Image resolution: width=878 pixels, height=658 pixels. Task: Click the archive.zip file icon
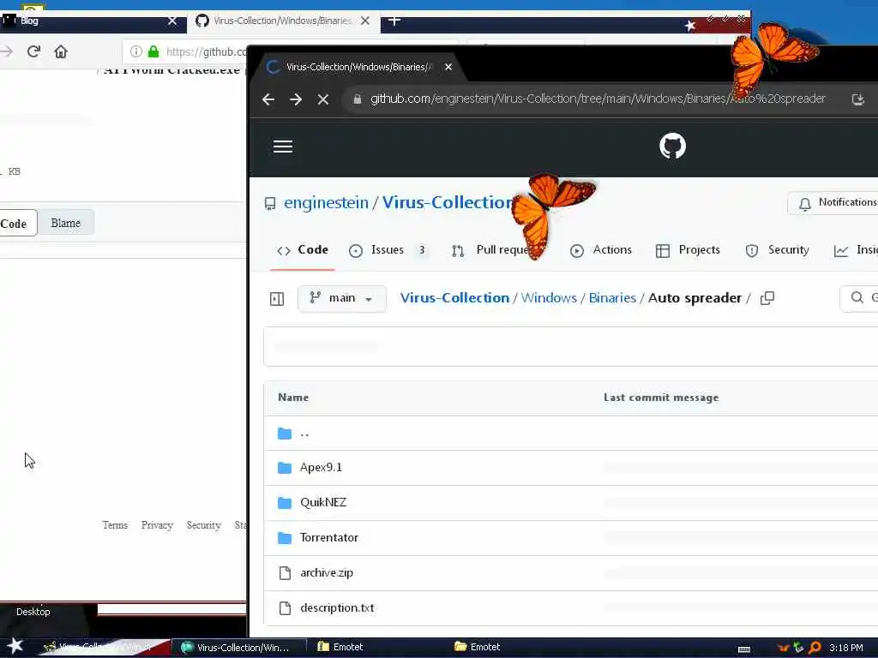point(285,573)
